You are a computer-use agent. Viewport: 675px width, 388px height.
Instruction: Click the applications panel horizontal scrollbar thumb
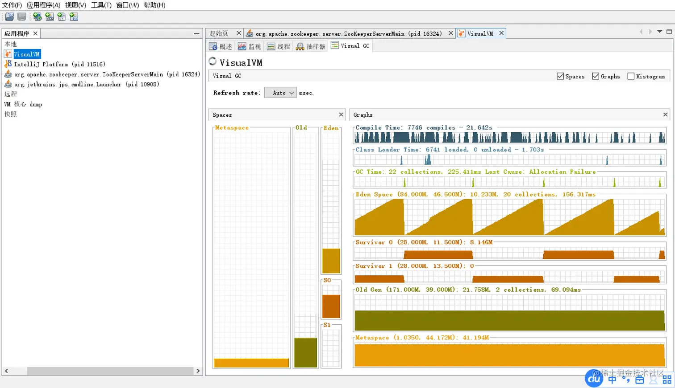[110, 371]
